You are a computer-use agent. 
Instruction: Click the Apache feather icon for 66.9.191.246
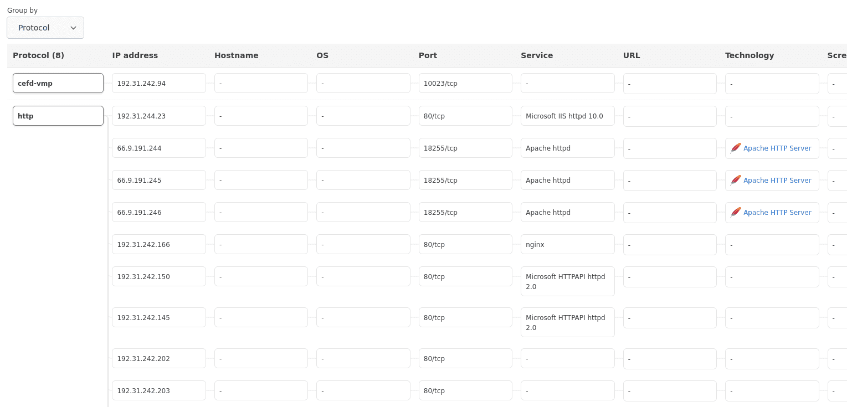[736, 212]
